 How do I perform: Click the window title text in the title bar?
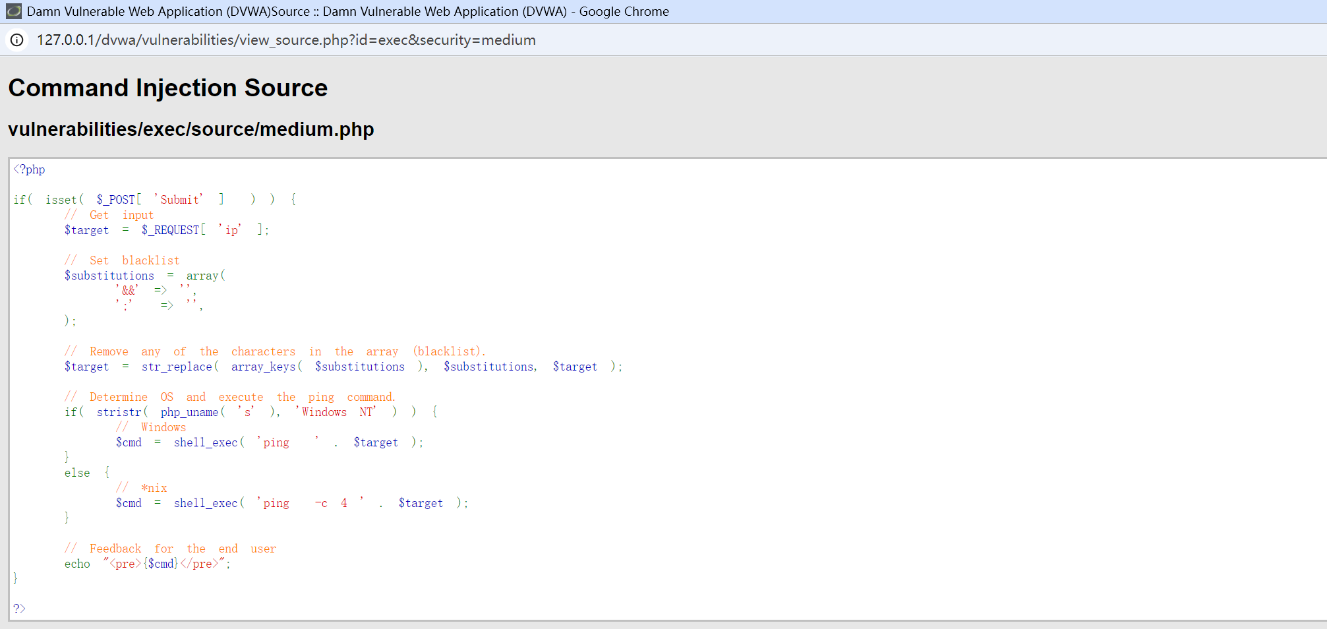[x=348, y=11]
